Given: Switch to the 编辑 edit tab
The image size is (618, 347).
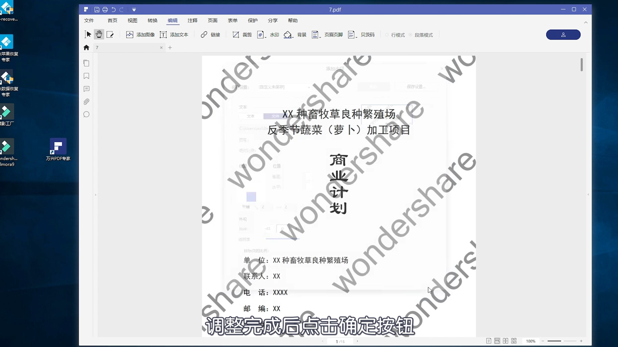Looking at the screenshot, I should [x=172, y=20].
